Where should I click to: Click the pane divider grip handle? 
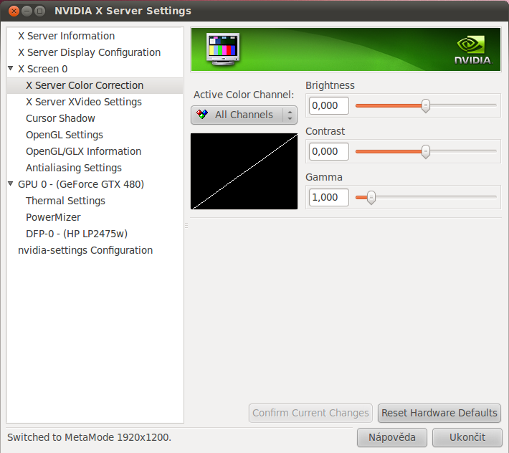click(186, 225)
